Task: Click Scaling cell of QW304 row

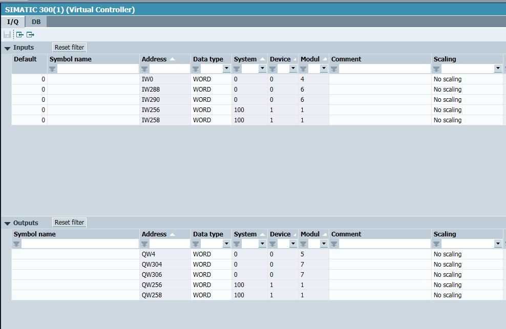Action: 467,265
